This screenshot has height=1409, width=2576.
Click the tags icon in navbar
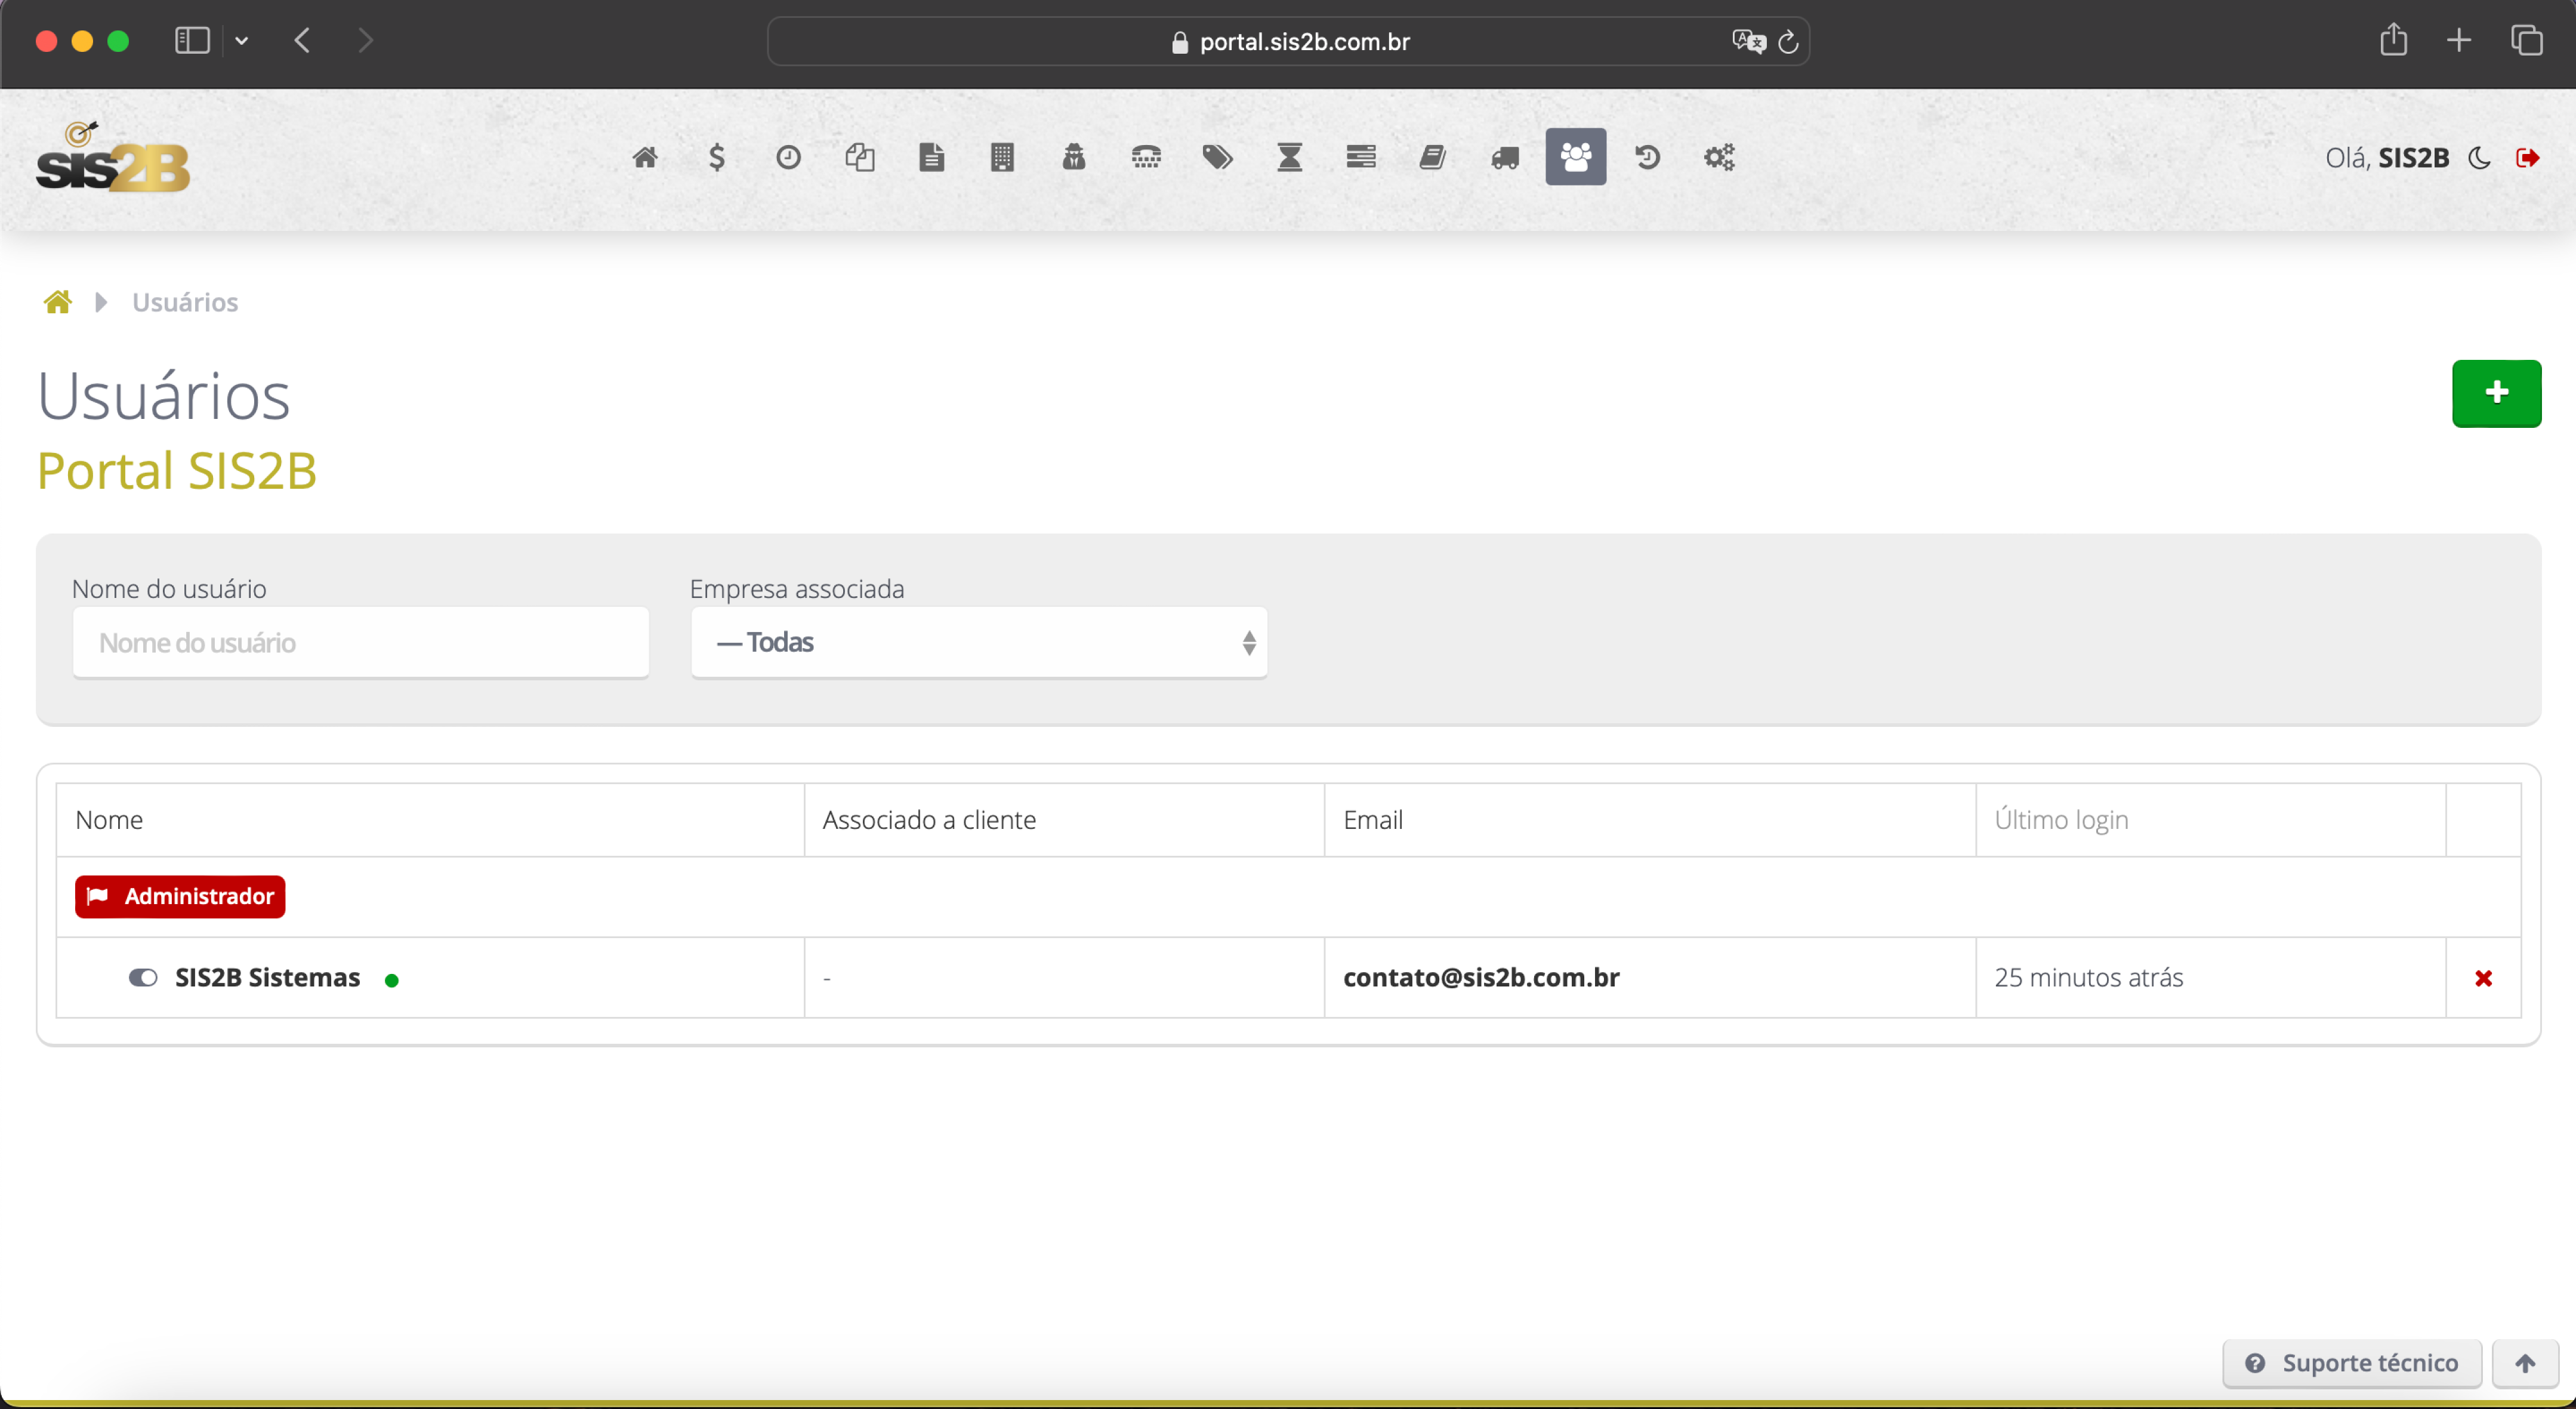pyautogui.click(x=1217, y=157)
